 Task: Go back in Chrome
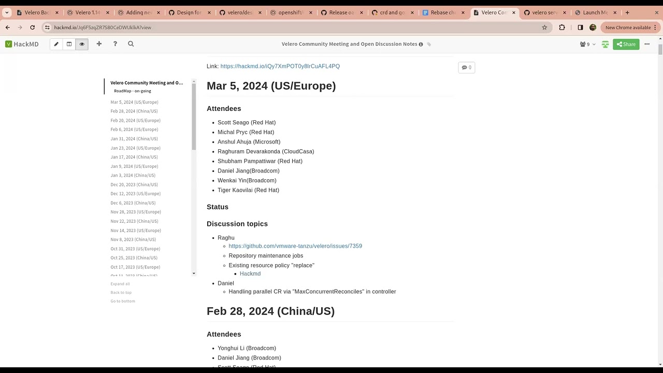coord(8,27)
